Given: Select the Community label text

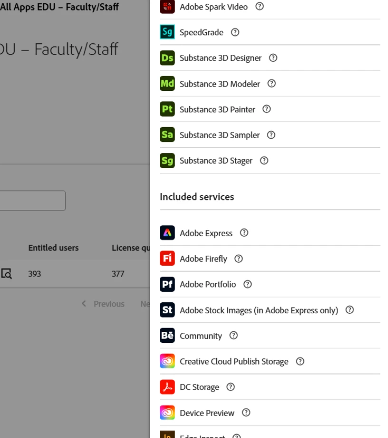Looking at the screenshot, I should point(201,336).
